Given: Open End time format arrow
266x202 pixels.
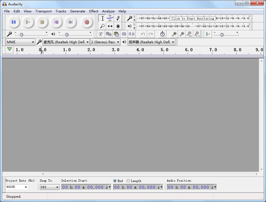Looking at the screenshot, I should coord(161,187).
